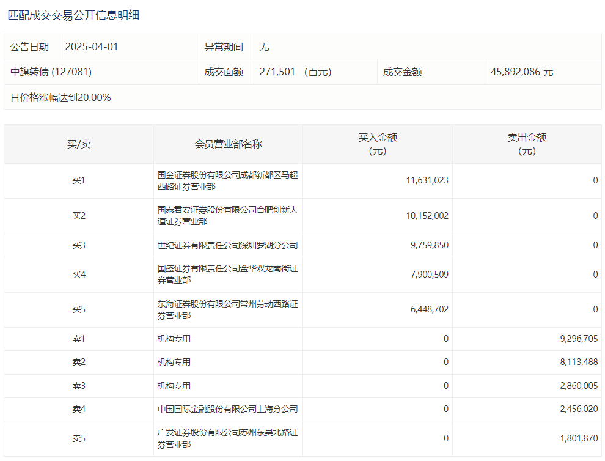Viewport: 605px width, 461px height.
Task: Select the buy amount 11,631,023
Action: [427, 180]
